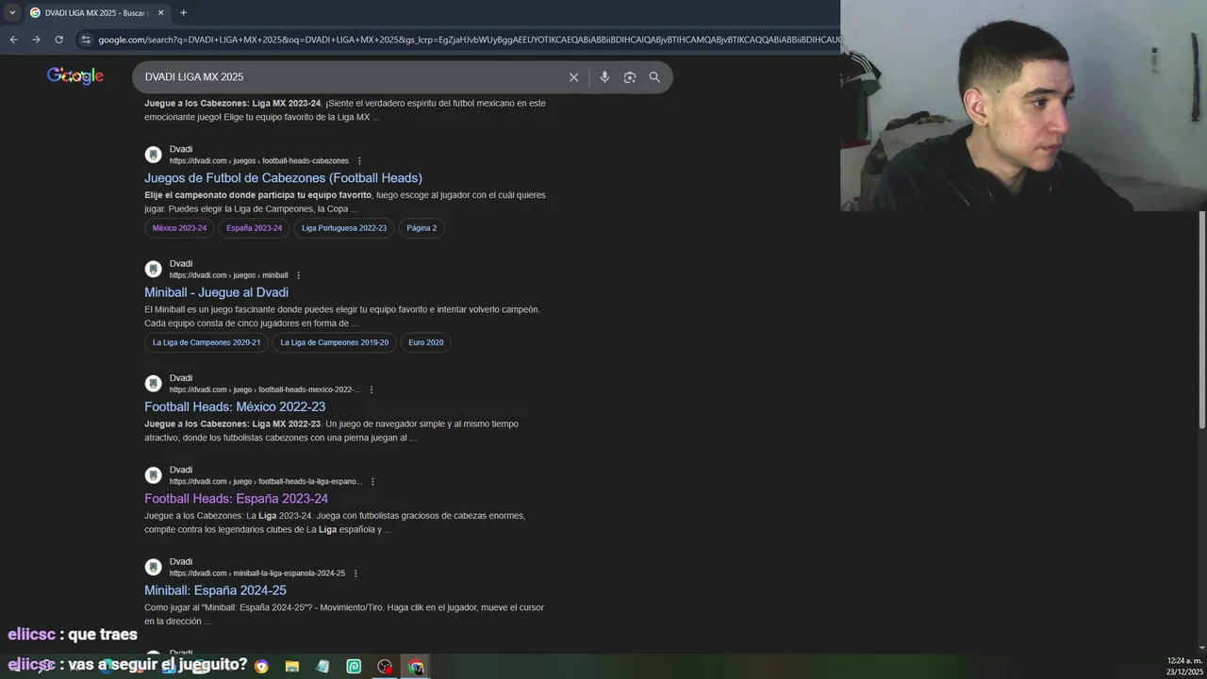Reload the page with the refresh icon

pyautogui.click(x=58, y=40)
